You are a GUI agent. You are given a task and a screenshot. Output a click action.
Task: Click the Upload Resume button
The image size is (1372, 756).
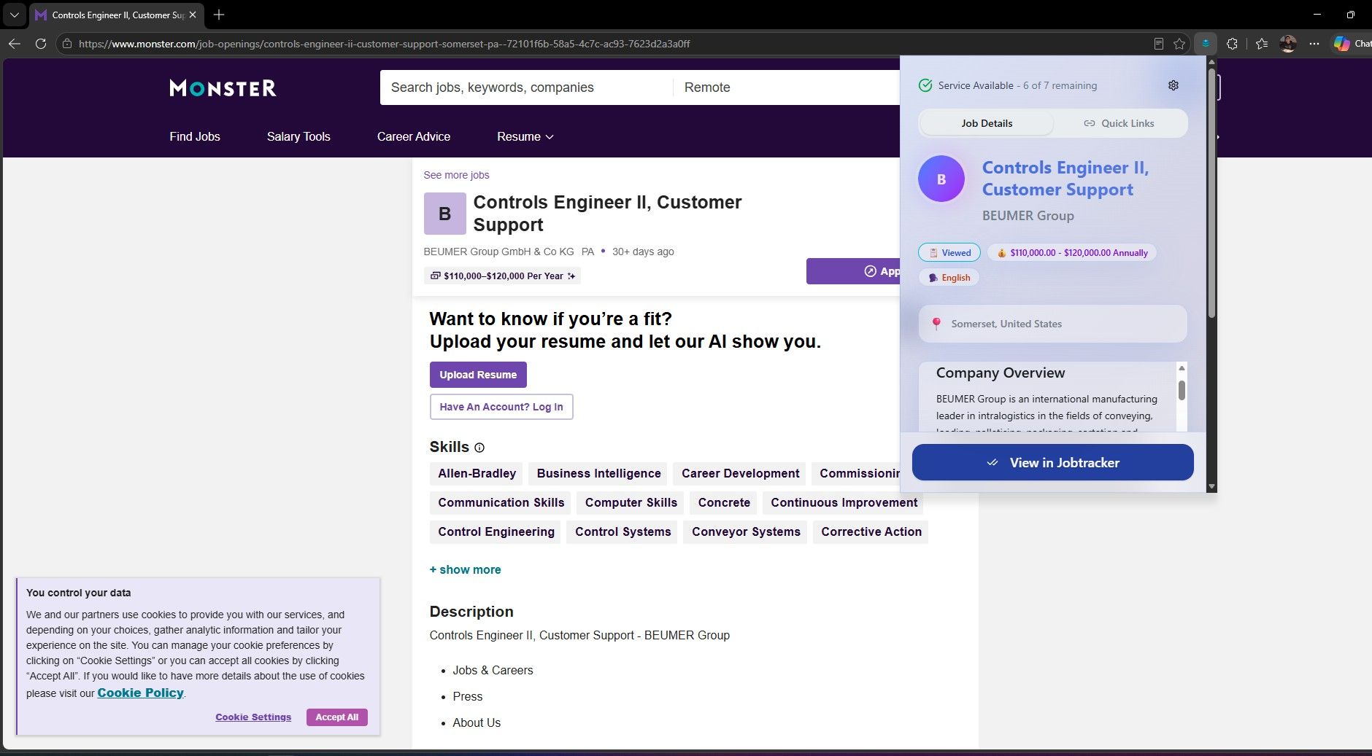[x=478, y=375]
